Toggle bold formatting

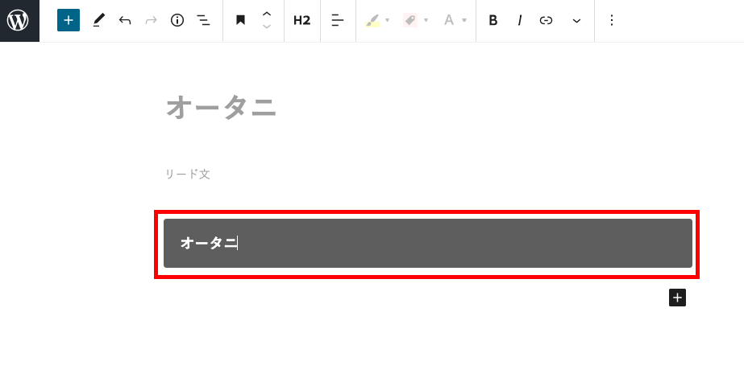(493, 20)
